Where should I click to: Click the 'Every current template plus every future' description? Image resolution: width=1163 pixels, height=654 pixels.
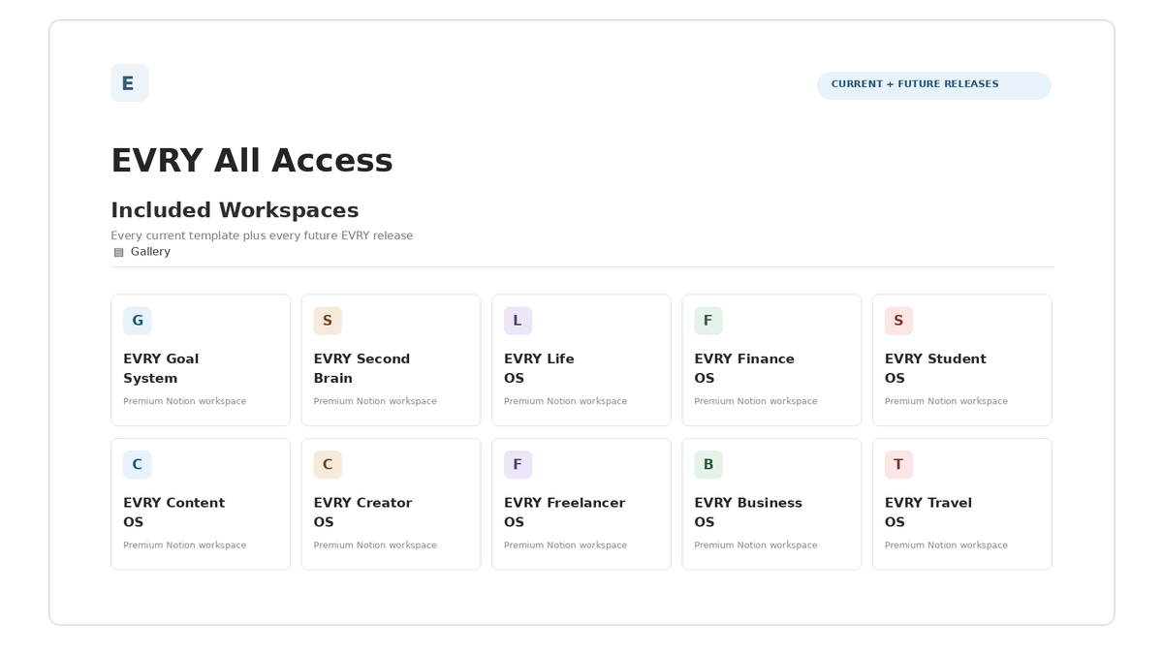click(x=262, y=235)
